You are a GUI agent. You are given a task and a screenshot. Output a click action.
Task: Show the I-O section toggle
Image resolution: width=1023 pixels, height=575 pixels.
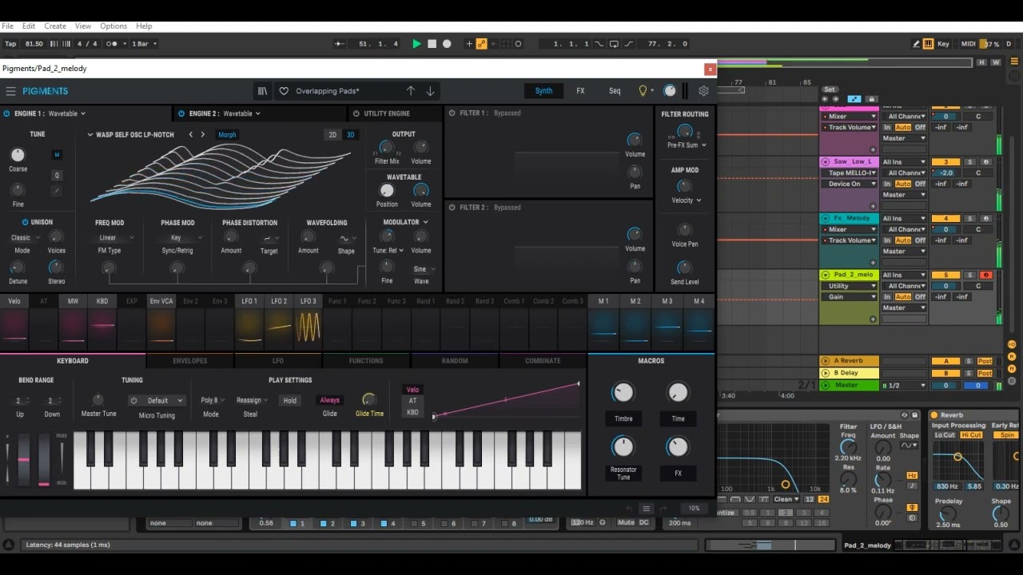tap(1012, 344)
